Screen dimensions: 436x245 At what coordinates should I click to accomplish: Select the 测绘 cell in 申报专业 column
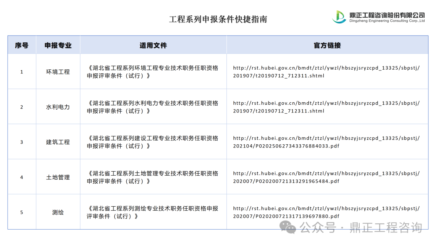[x=58, y=212]
